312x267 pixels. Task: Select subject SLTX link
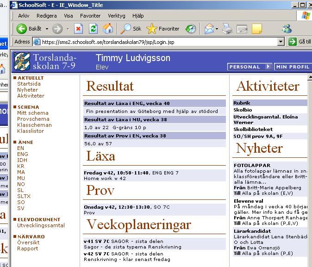point(24,196)
